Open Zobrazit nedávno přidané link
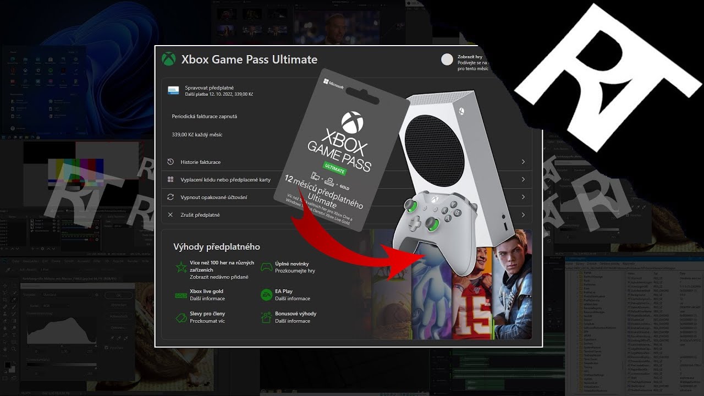 point(219,277)
